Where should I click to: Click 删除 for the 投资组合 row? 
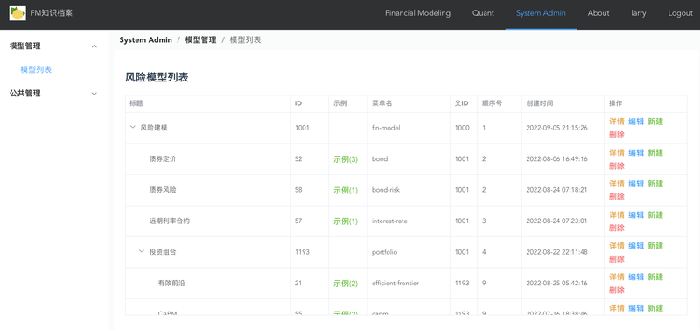tap(617, 259)
